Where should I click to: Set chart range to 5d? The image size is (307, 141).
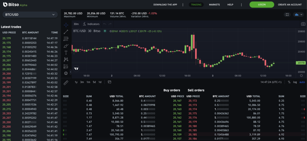coord(94,82)
